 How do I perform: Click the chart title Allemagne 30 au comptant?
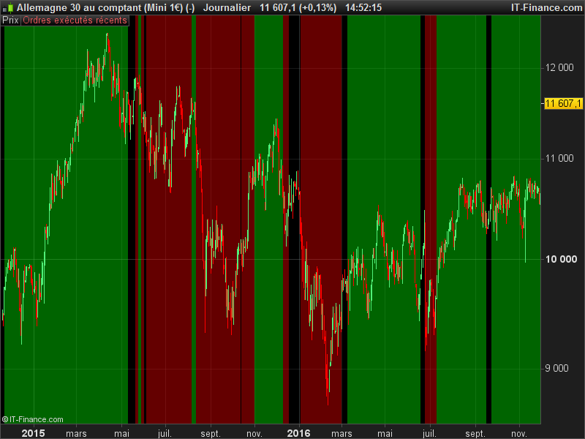[x=79, y=7]
